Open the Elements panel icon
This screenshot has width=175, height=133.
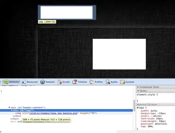click(6, 82)
